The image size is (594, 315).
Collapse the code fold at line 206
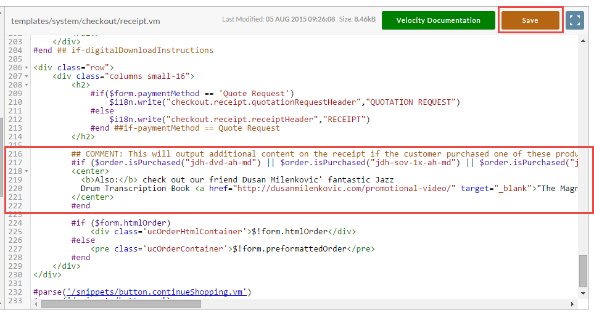(27, 68)
